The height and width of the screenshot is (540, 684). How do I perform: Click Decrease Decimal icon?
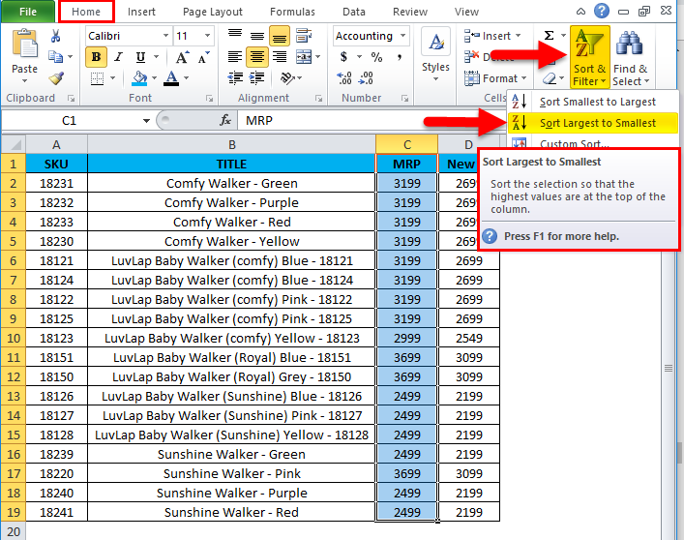click(366, 78)
